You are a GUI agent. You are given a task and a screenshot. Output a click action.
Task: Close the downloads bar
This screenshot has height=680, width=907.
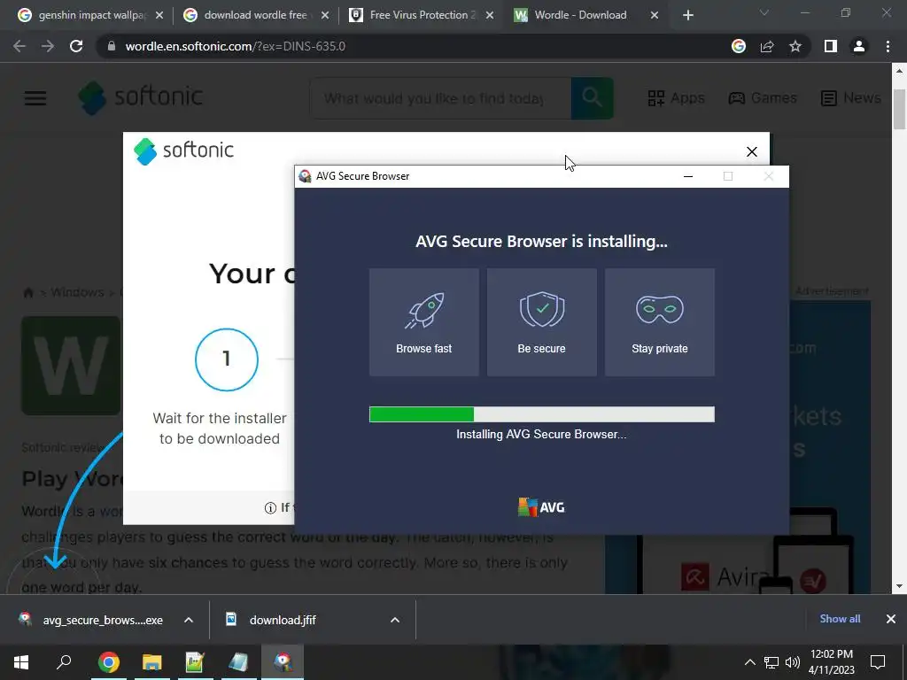[x=891, y=619]
